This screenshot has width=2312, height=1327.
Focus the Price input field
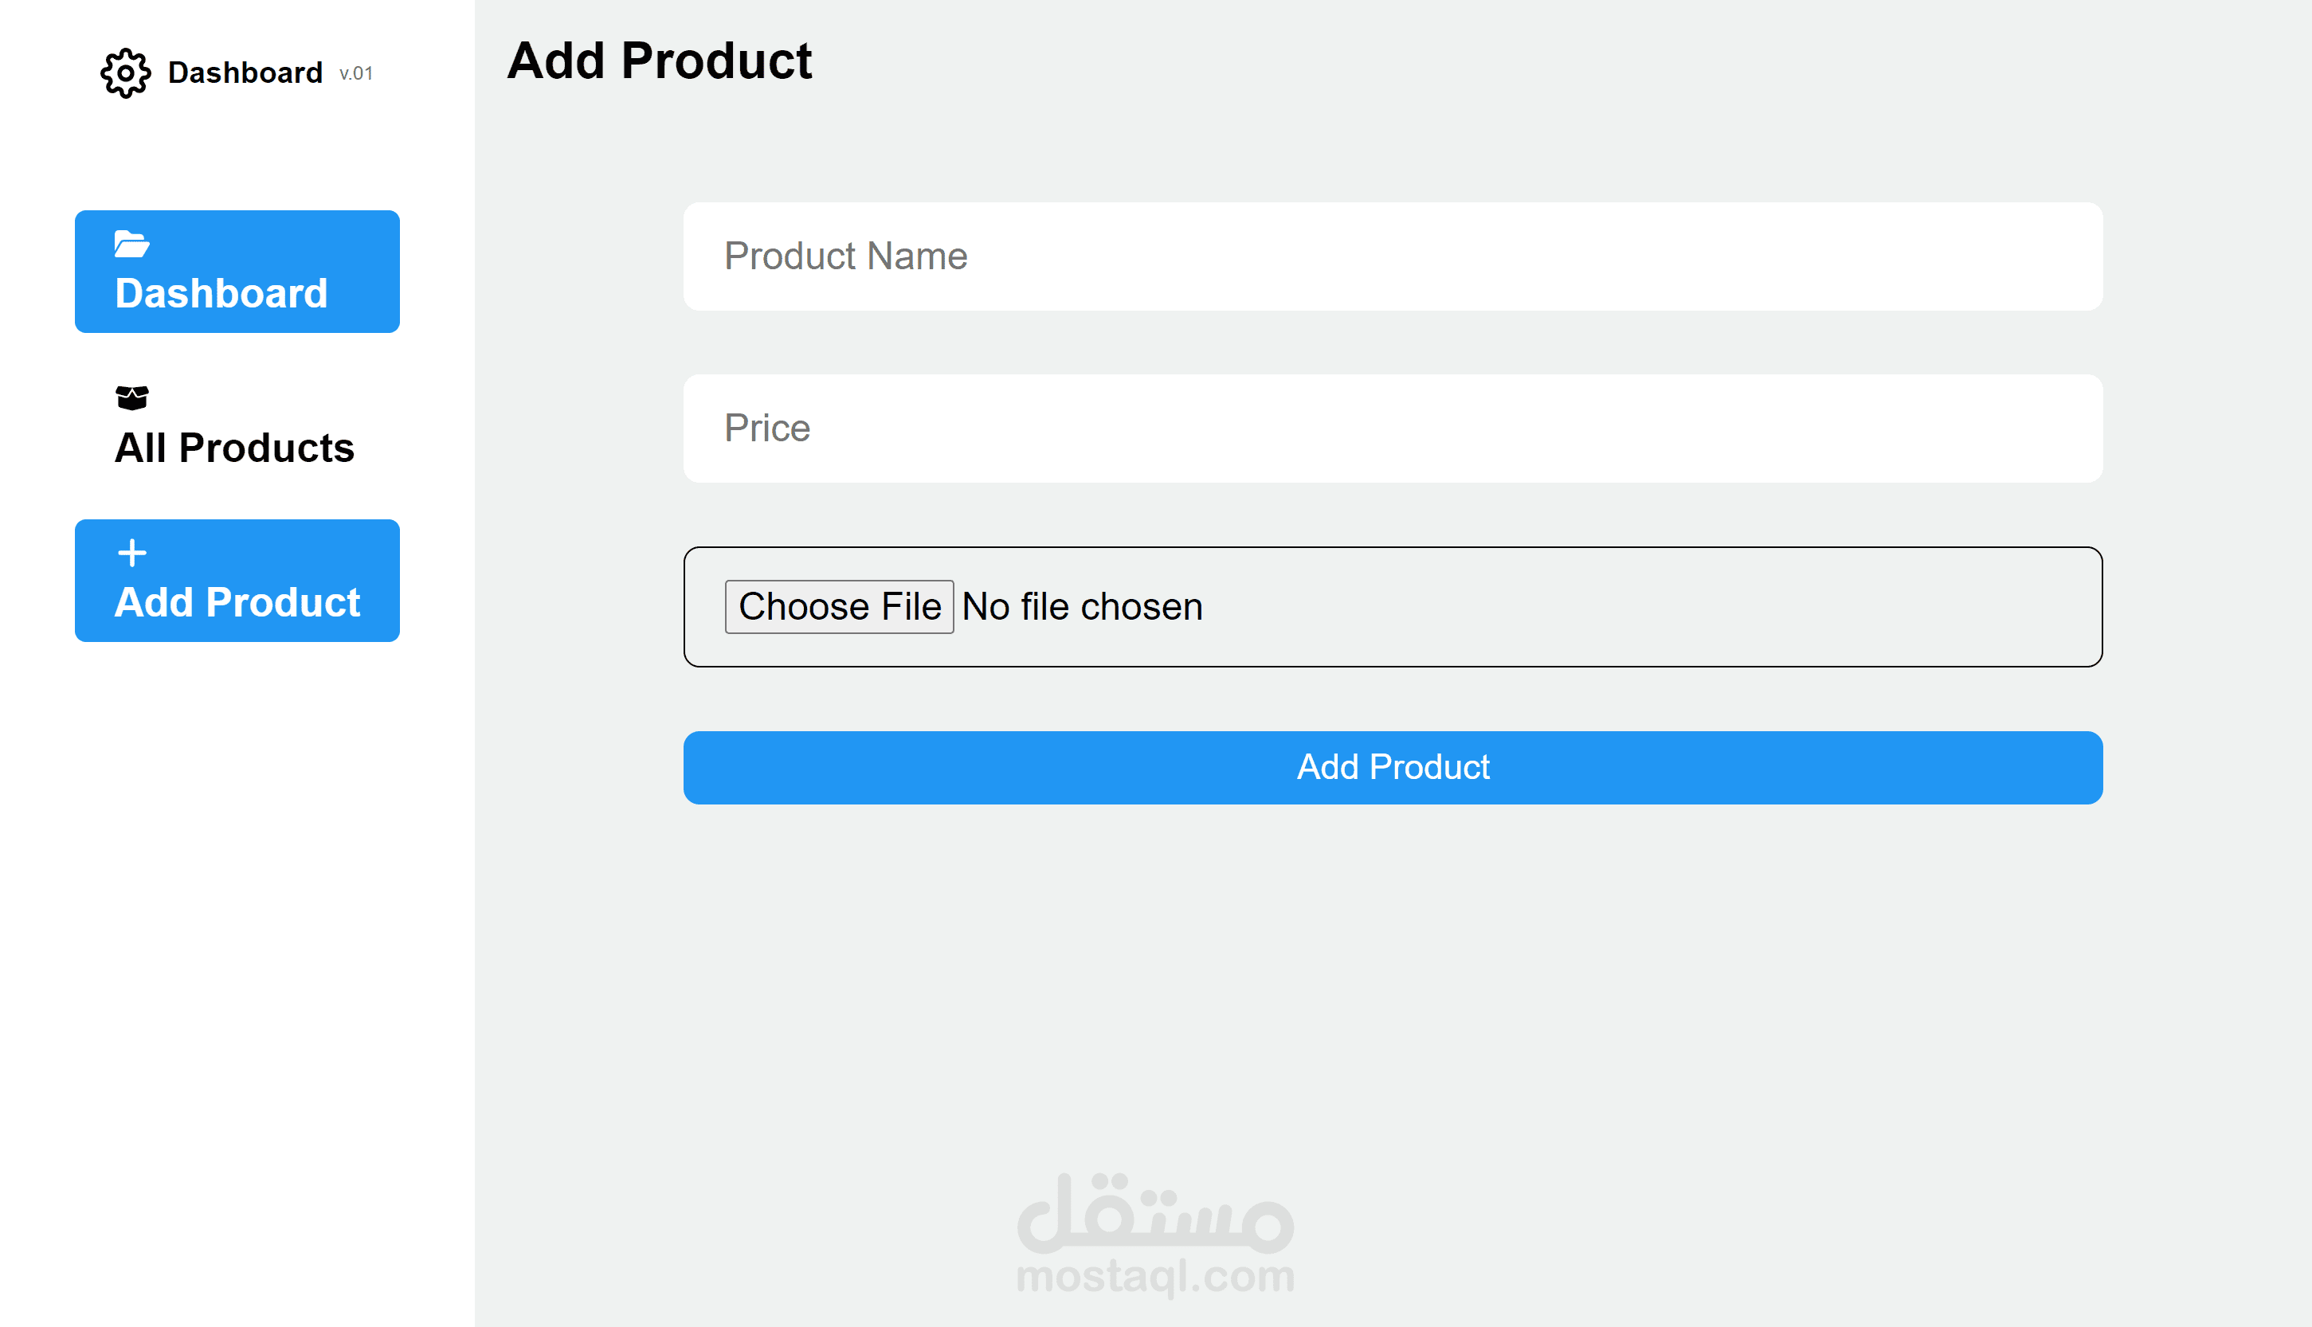tap(1393, 429)
